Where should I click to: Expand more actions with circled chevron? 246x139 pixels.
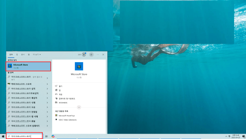click(x=79, y=108)
